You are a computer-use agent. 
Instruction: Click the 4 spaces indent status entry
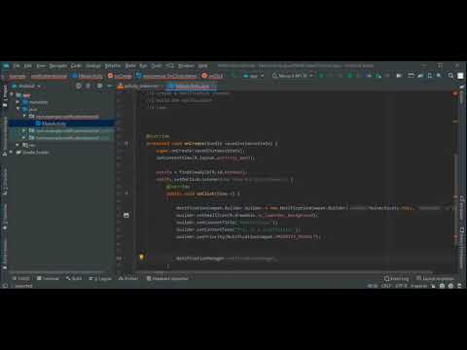(419, 286)
